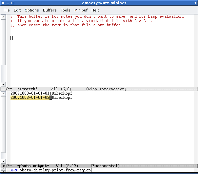Click the scratch pane vertical scrollbar thumb
The height and width of the screenshot is (174, 198).
[3, 43]
